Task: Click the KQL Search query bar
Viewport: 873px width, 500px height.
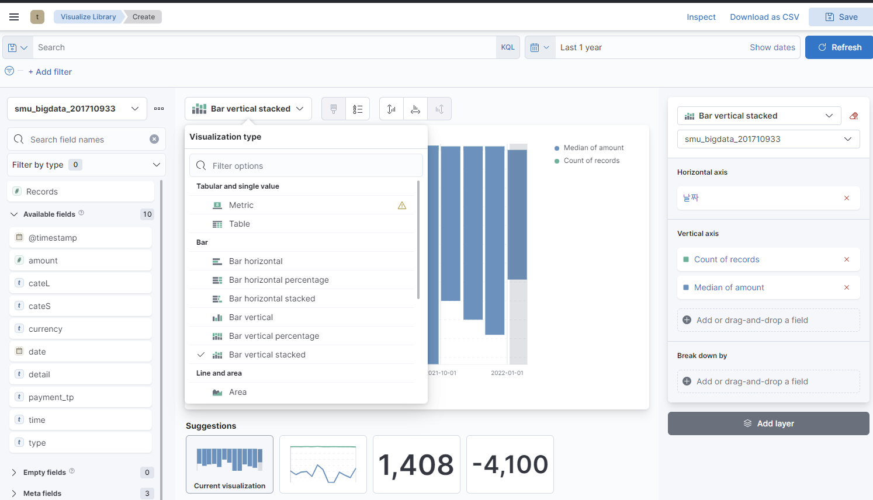Action: [265, 47]
